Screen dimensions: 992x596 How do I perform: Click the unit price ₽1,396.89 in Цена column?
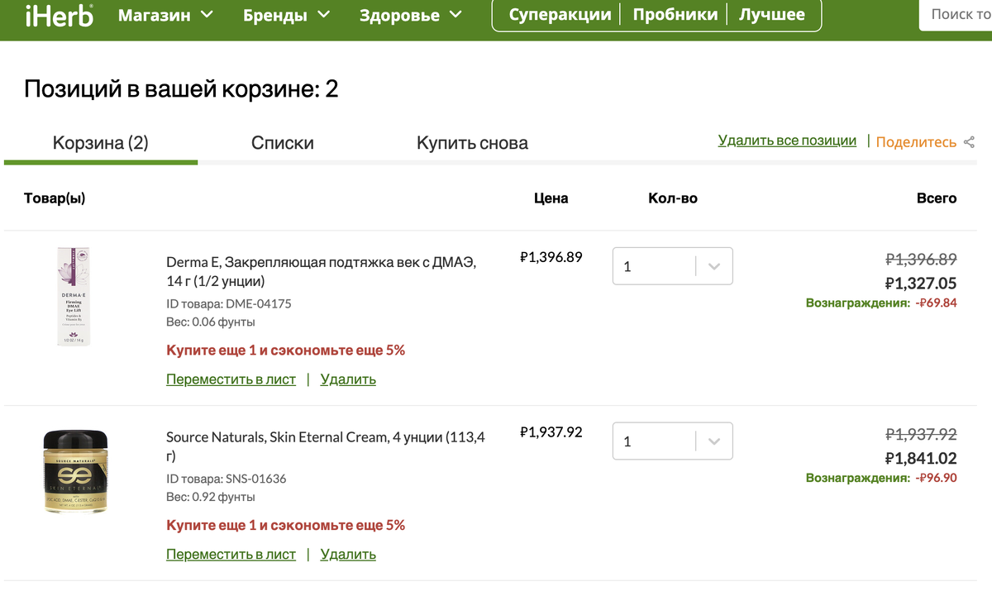pyautogui.click(x=551, y=257)
